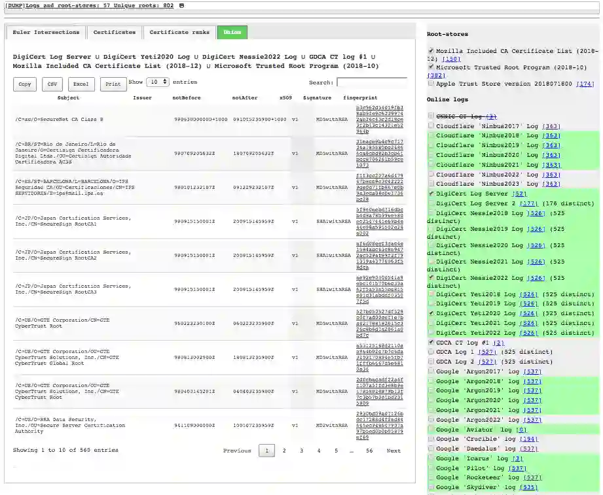Click Previous pagination link

coord(237,451)
